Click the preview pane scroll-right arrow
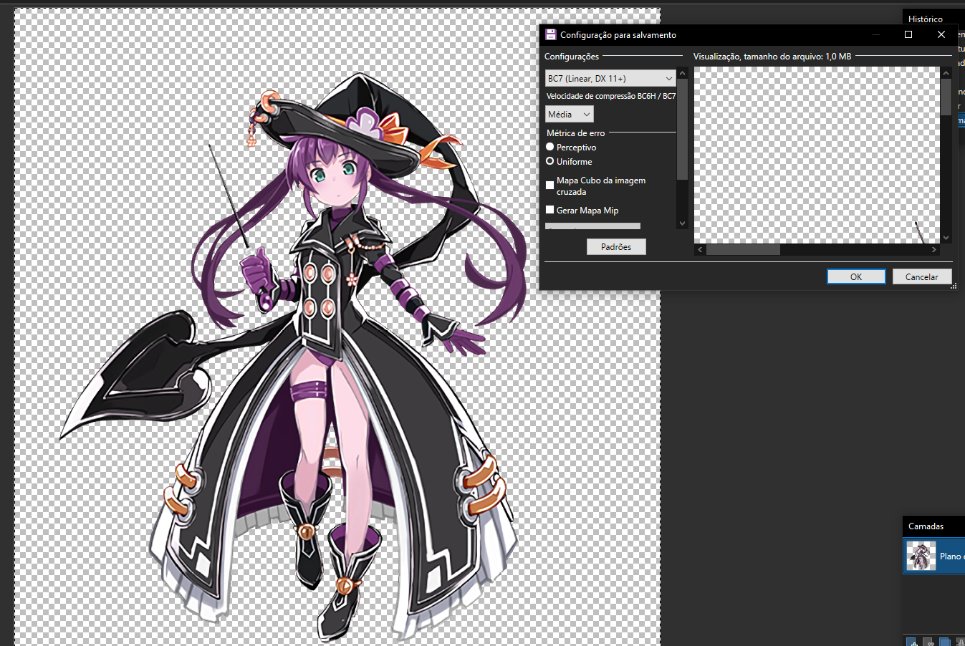Screen dimensions: 965x646 tap(934, 250)
